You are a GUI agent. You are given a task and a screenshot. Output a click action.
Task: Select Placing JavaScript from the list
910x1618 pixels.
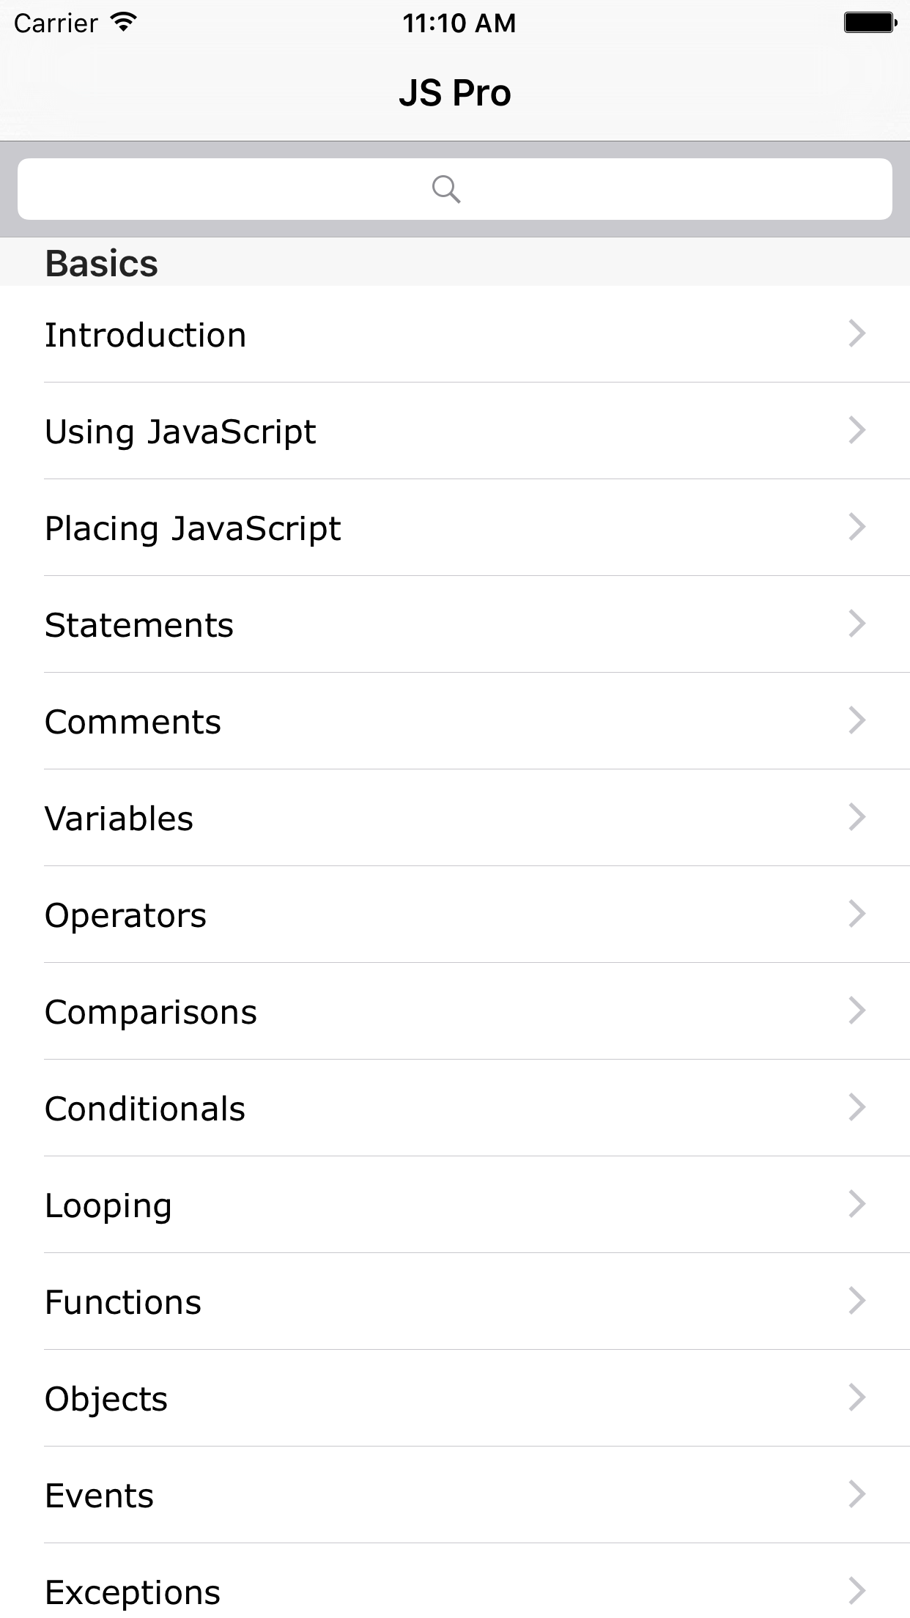coord(193,528)
